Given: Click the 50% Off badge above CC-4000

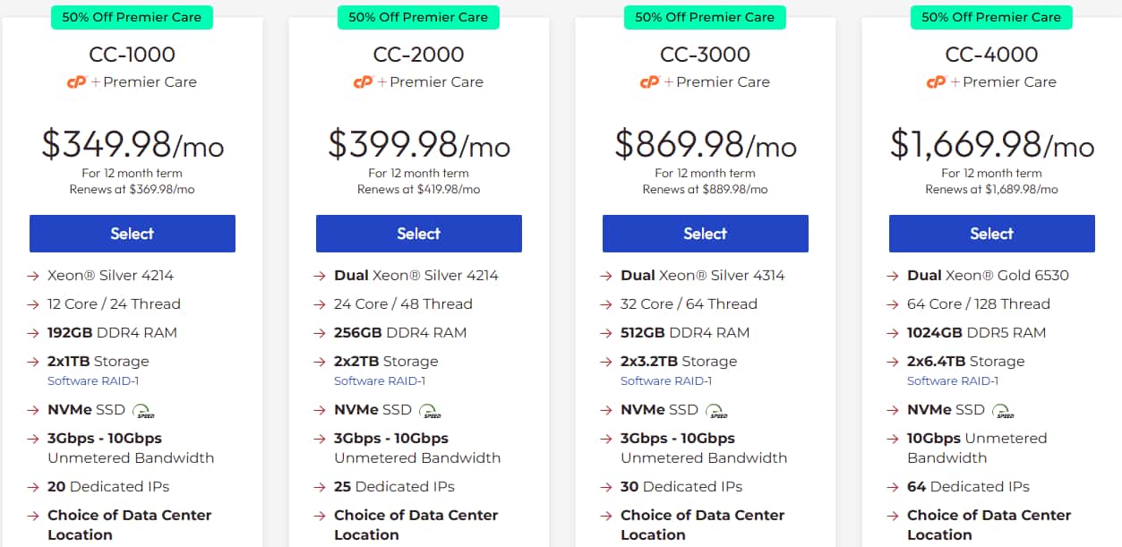Looking at the screenshot, I should [991, 17].
